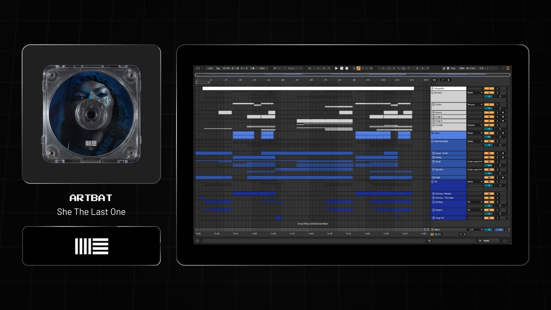551x310 pixels.
Task: Click the Clap FX track play icon
Action: [x=433, y=218]
